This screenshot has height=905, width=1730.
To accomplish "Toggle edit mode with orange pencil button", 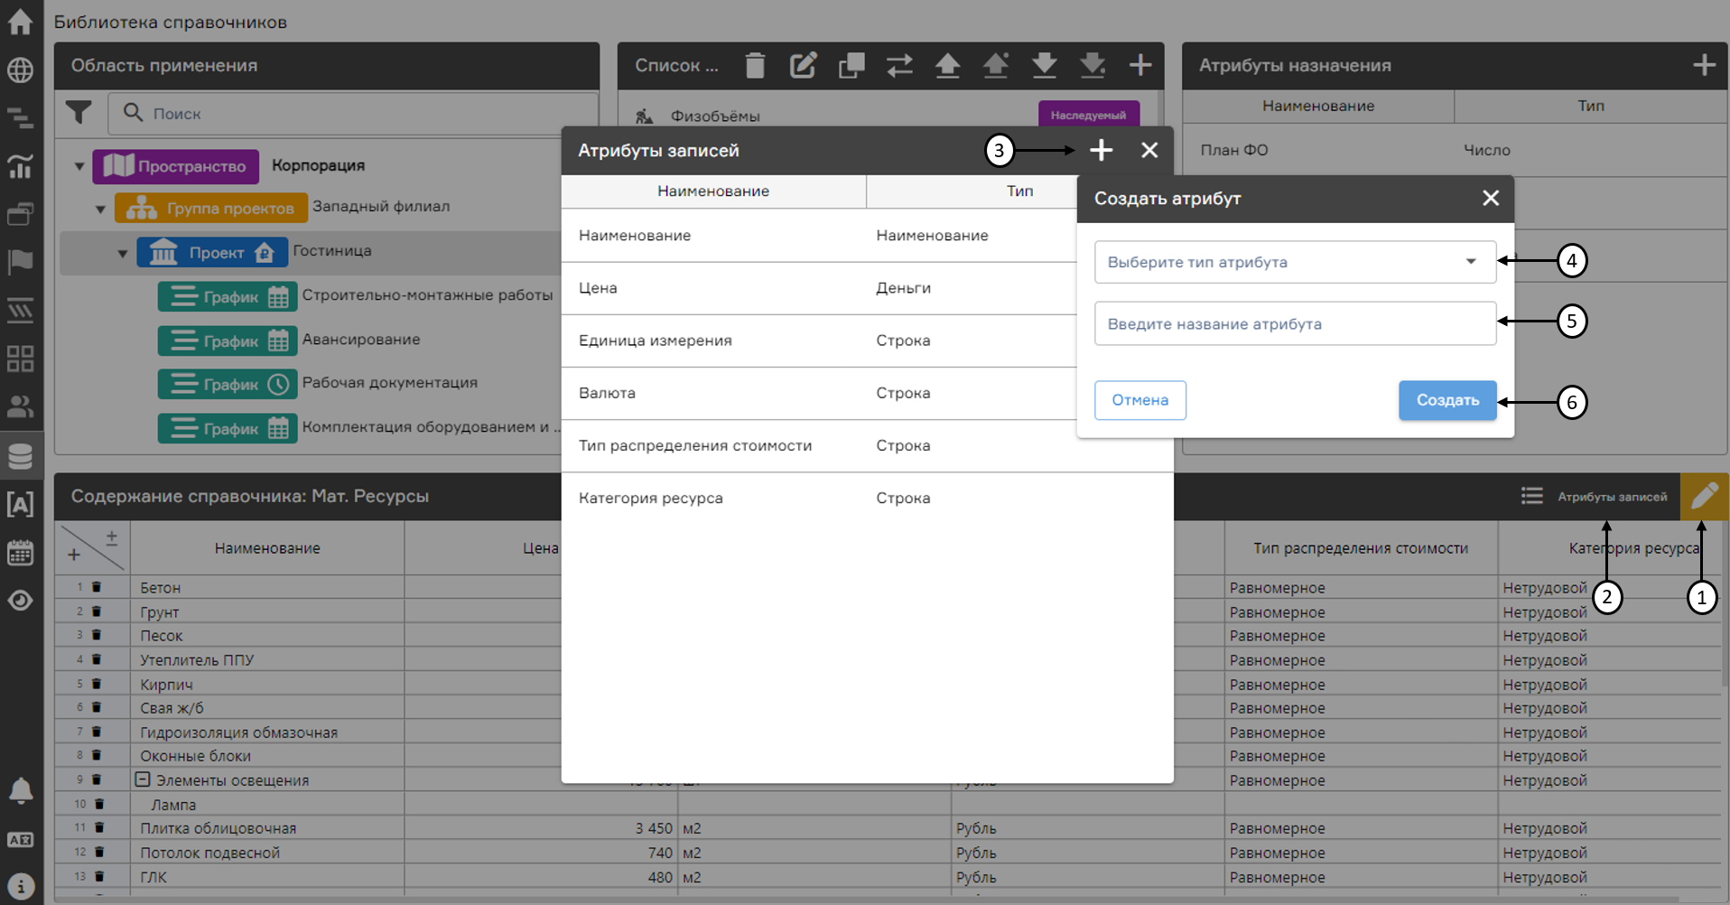I will 1705,496.
